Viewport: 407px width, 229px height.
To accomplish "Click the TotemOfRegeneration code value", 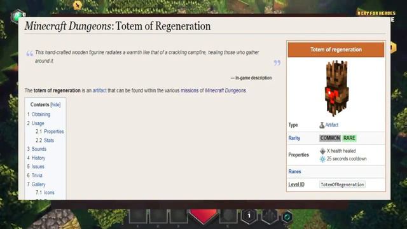I will [x=342, y=184].
